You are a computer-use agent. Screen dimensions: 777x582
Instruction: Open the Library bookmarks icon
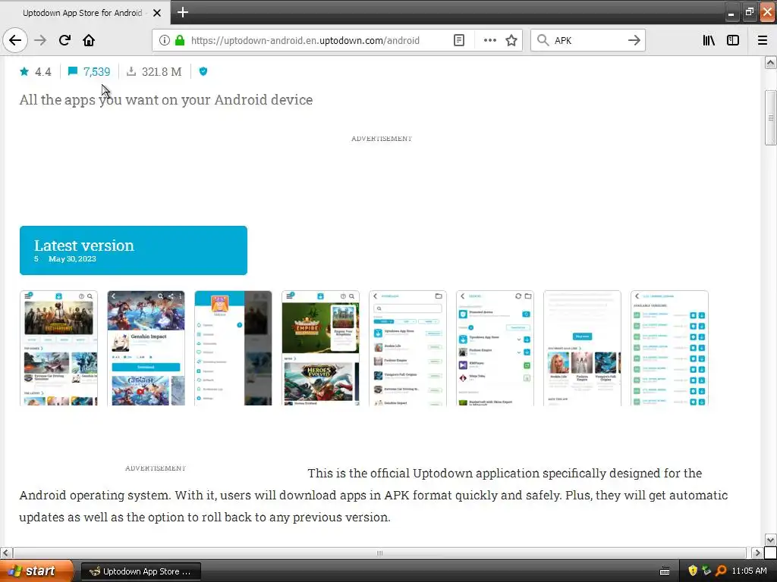coord(709,41)
